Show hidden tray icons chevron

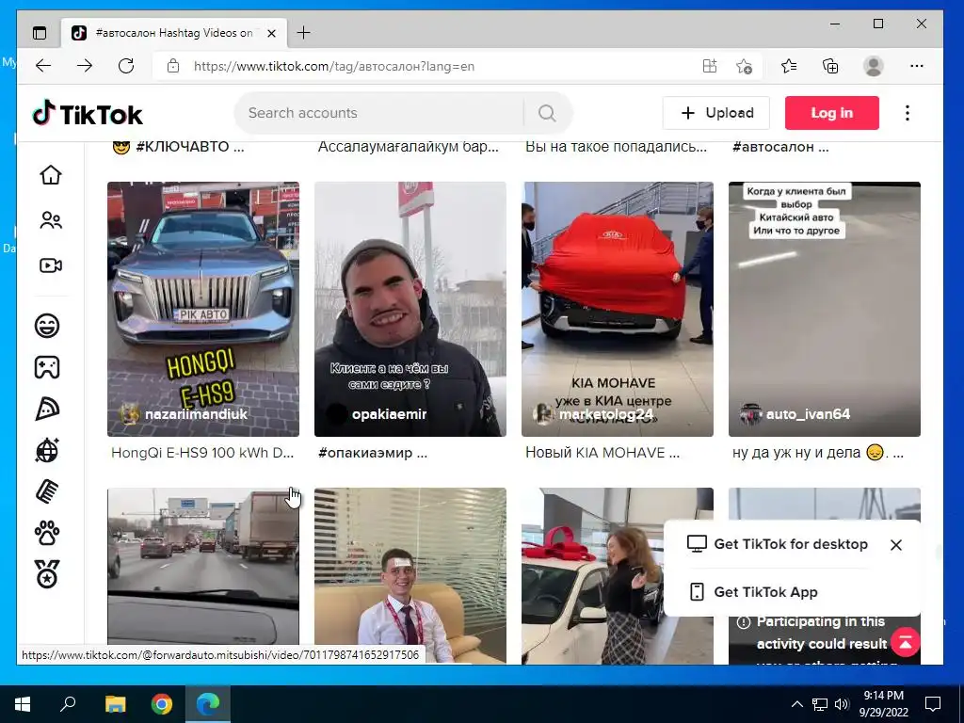coord(796,704)
